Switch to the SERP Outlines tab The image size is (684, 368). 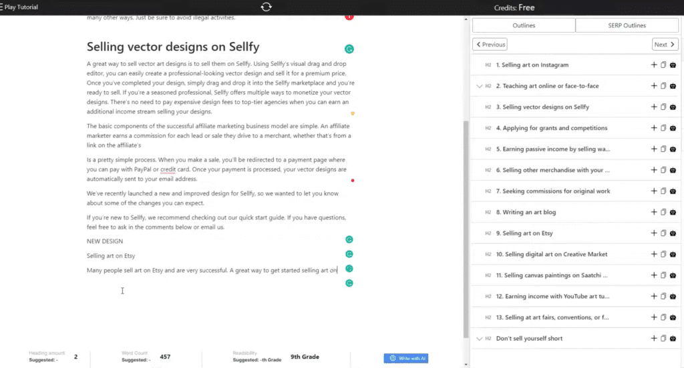coord(627,25)
